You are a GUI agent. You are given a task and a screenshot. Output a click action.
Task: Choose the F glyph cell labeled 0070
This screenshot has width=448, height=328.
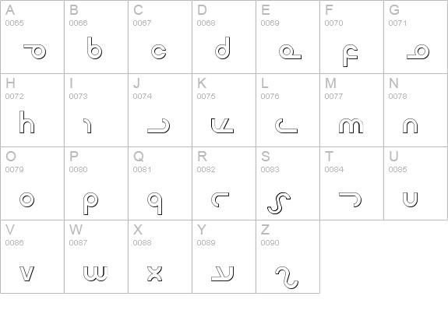pyautogui.click(x=351, y=37)
